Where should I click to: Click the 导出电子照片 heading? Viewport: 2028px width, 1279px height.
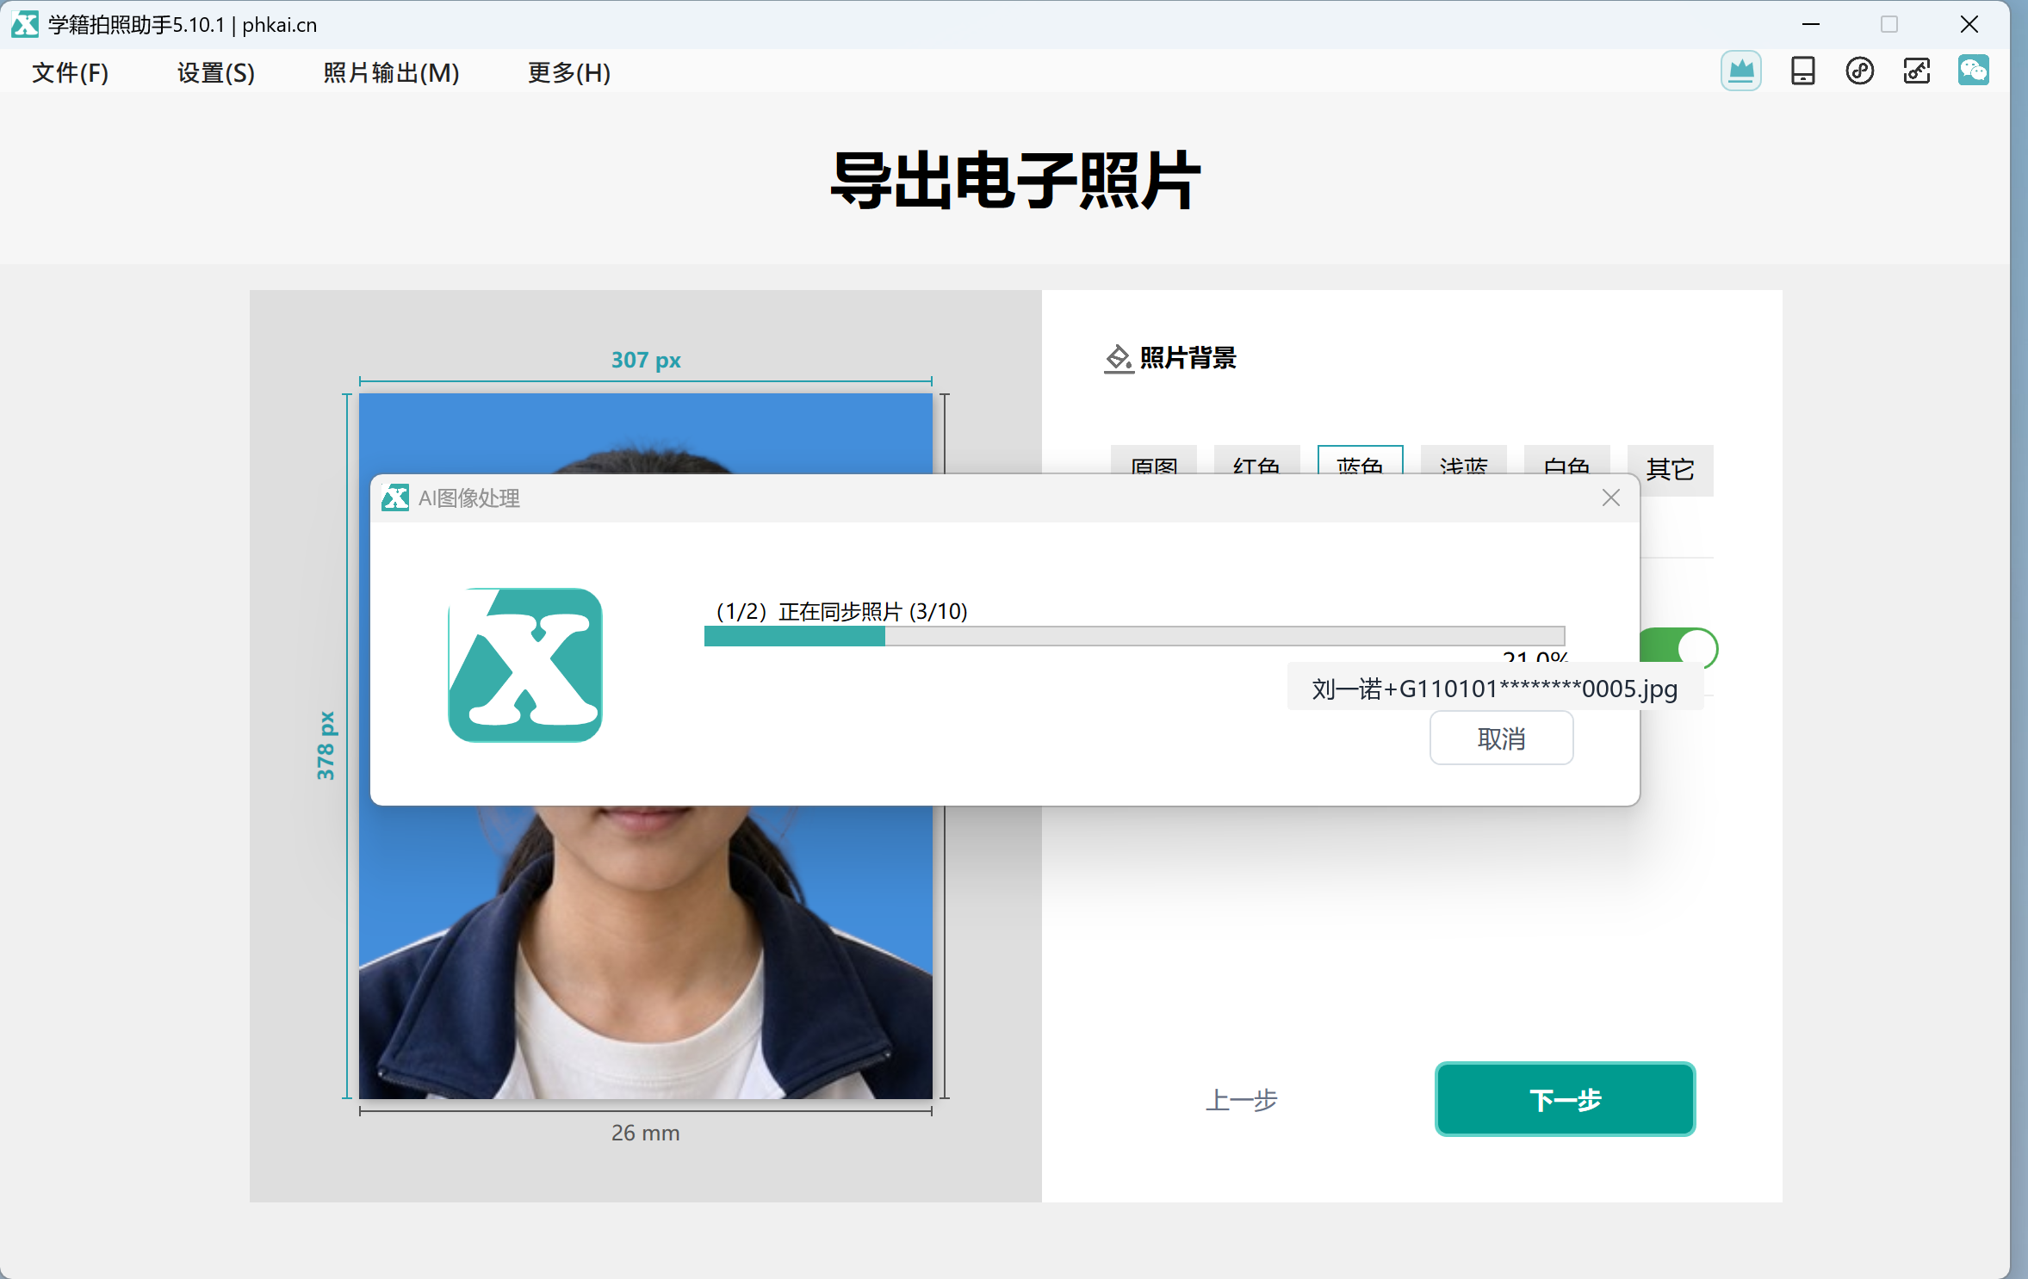pyautogui.click(x=1014, y=180)
